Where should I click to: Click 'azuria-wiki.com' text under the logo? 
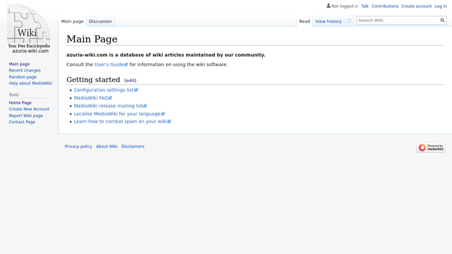tap(30, 51)
